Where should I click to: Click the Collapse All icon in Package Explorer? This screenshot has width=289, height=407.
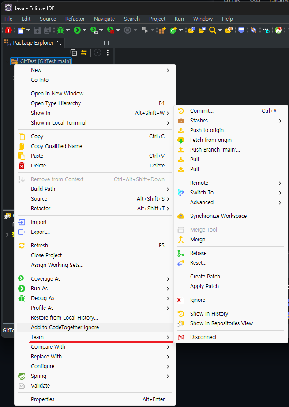[74, 53]
